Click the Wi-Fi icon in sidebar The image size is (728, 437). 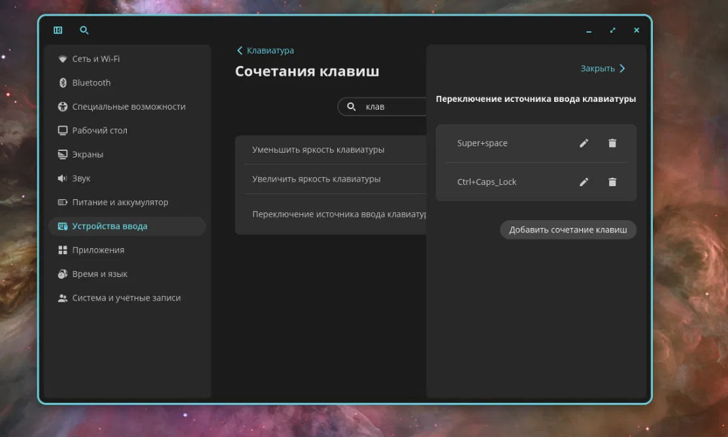coord(63,59)
